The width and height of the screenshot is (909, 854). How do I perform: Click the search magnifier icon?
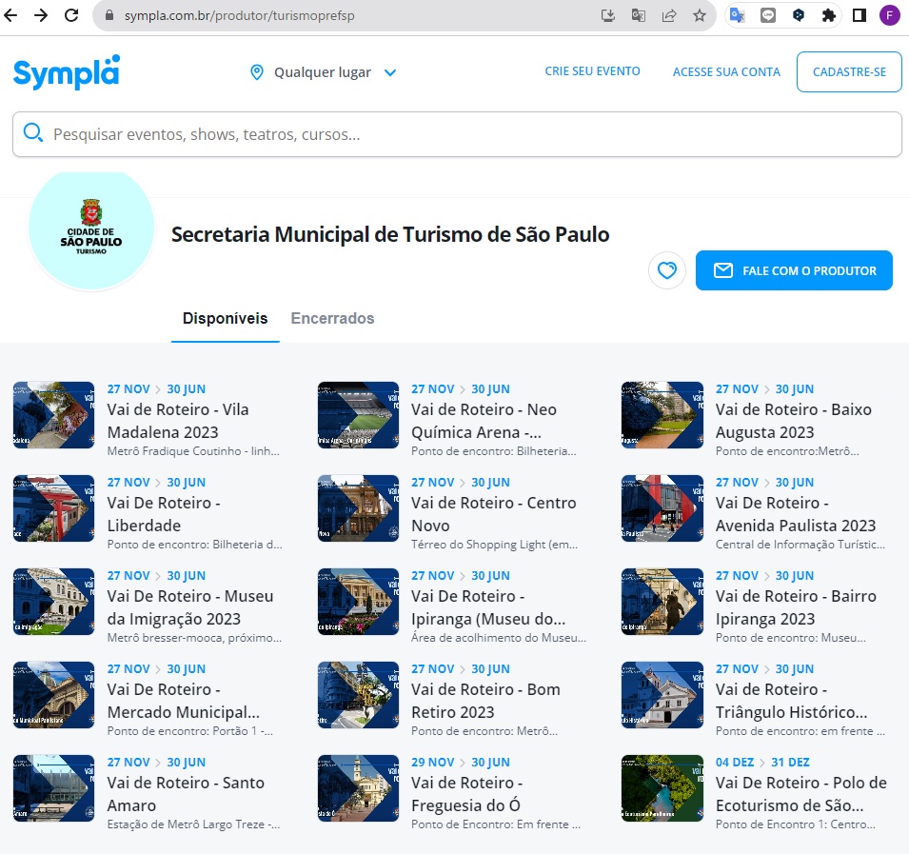32,132
